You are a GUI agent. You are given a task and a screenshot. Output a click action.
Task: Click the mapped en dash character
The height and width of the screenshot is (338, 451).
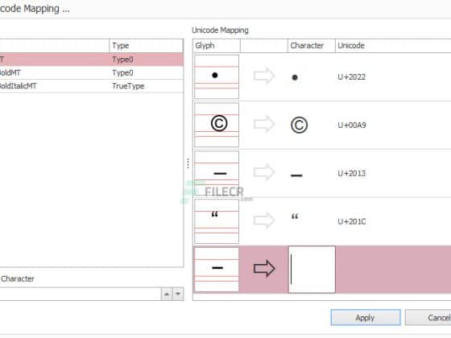296,175
